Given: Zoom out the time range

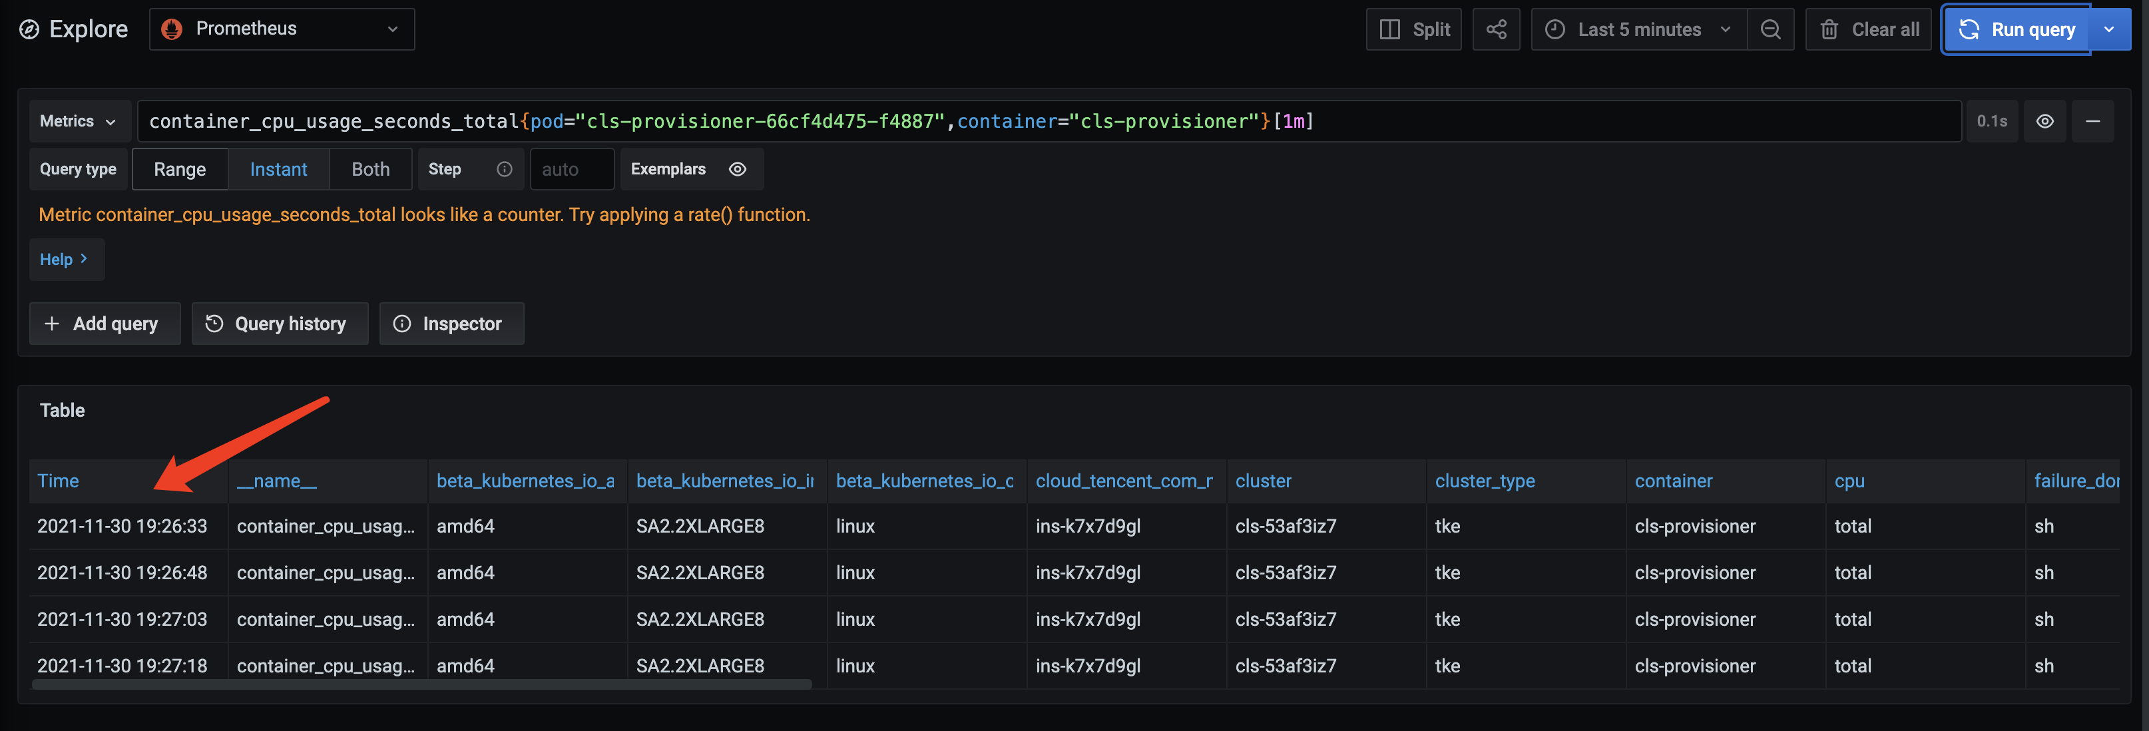Looking at the screenshot, I should click(1770, 29).
